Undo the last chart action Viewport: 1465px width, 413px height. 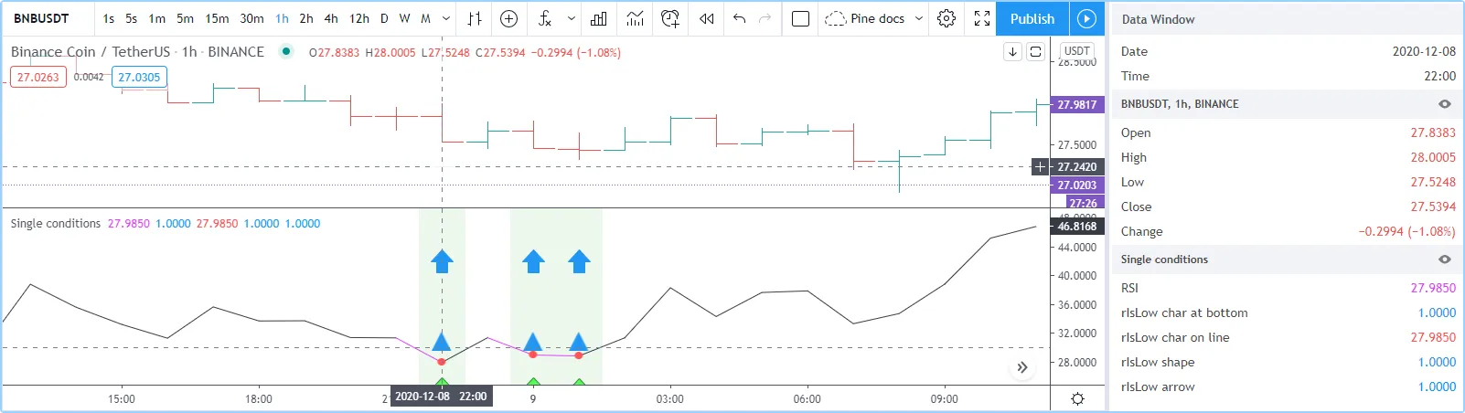740,18
